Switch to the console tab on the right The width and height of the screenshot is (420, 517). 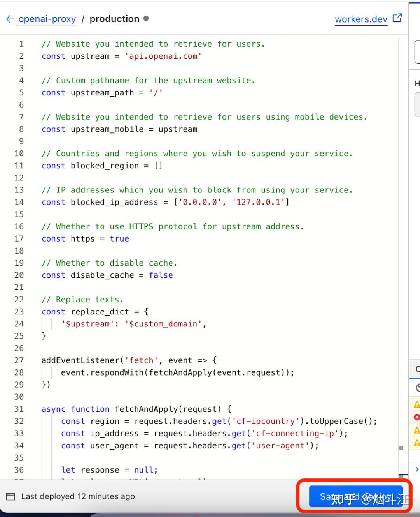coord(417,369)
